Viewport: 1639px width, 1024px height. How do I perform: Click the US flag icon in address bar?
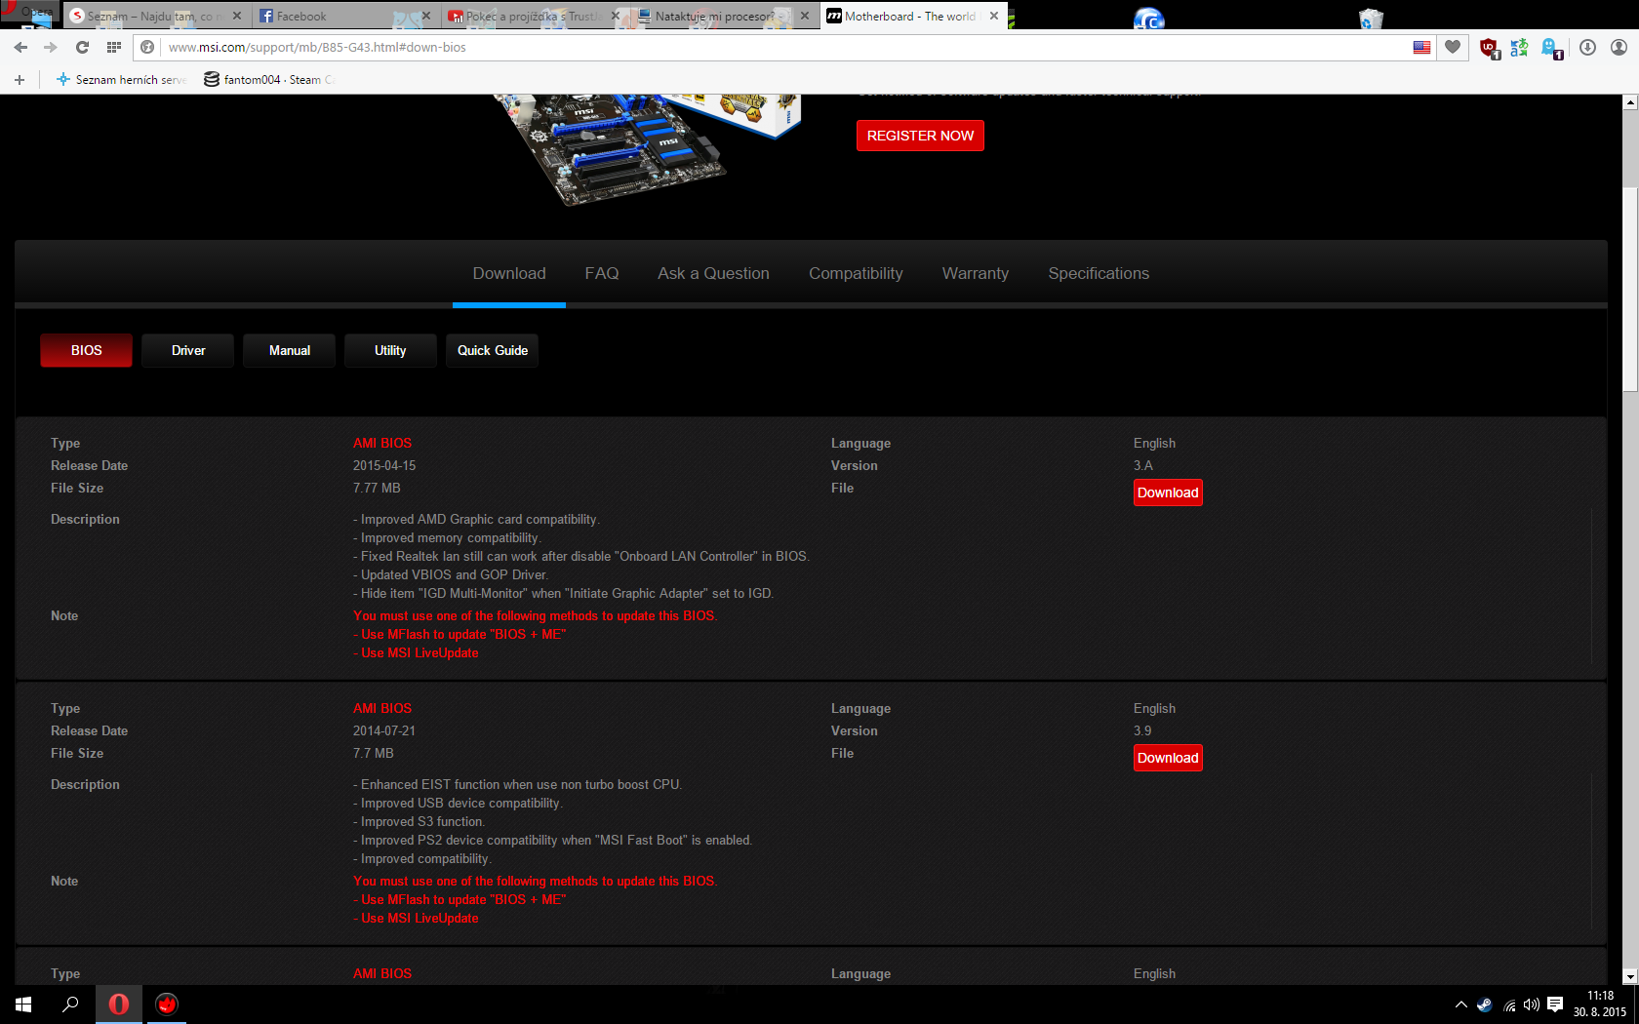(1421, 47)
